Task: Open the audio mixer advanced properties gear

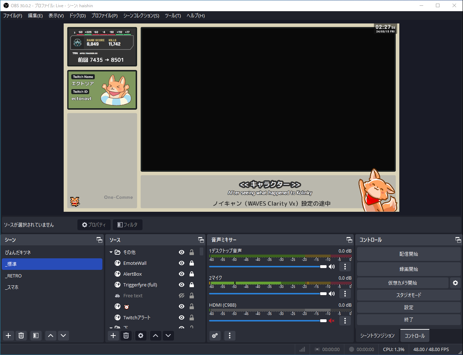Action: point(215,336)
